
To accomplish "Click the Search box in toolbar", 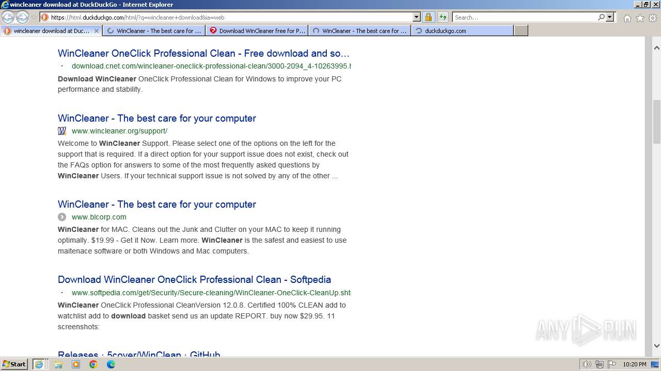I will click(x=525, y=17).
